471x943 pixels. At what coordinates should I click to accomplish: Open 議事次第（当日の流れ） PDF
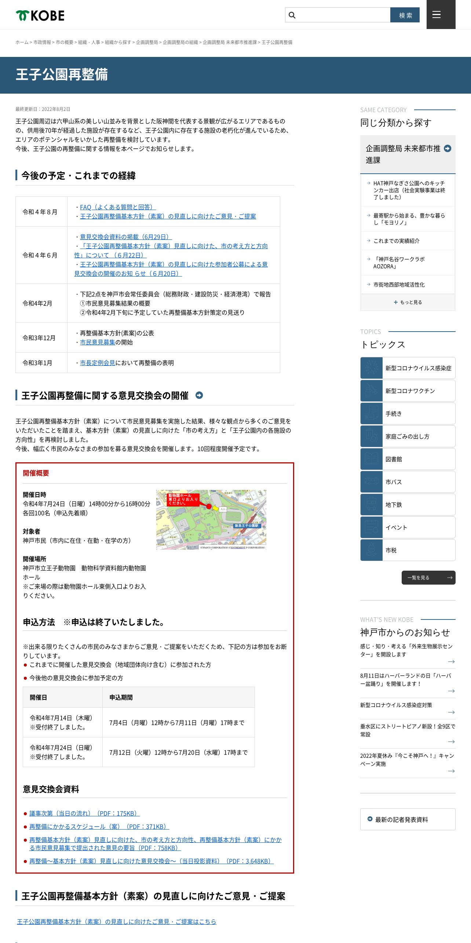point(84,813)
